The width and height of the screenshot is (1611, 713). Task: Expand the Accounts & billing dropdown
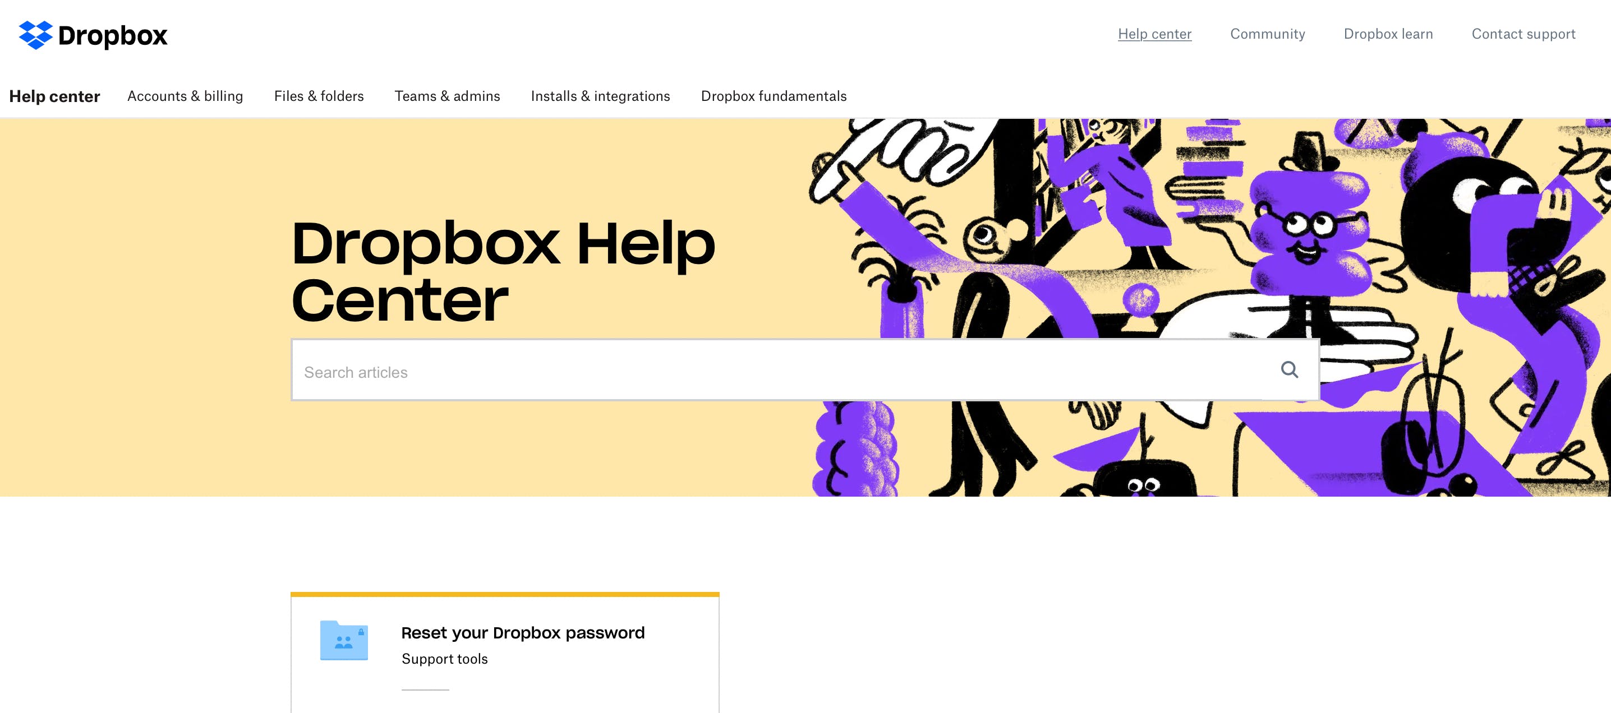click(x=185, y=95)
